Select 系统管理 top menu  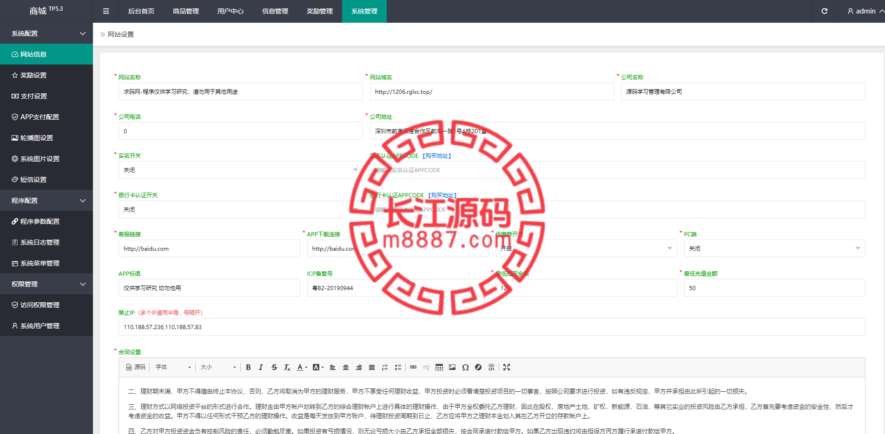click(364, 11)
